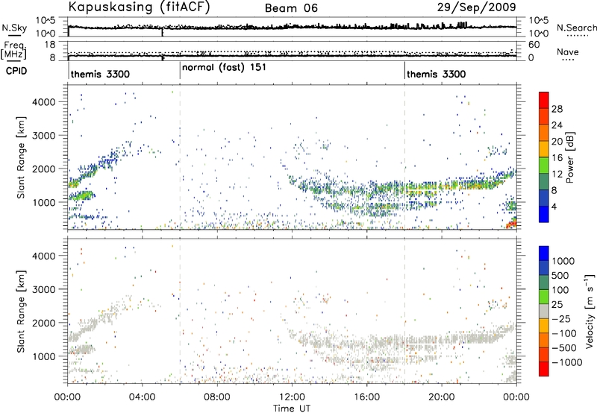Click the 'N.Sky' legend label
The width and height of the screenshot is (597, 413).
coord(14,28)
